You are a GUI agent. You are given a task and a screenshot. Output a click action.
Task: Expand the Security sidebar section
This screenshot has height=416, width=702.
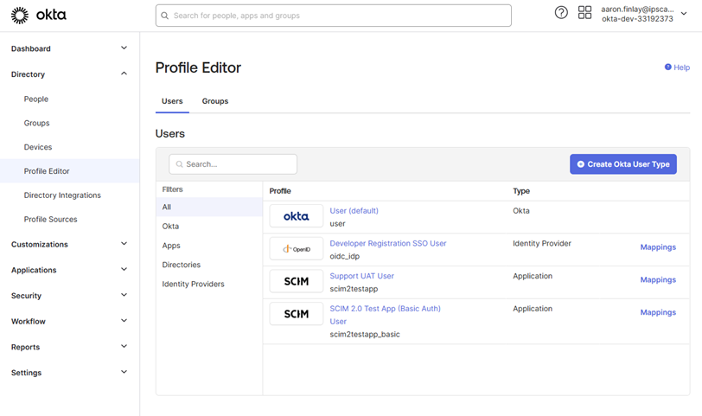(x=124, y=296)
